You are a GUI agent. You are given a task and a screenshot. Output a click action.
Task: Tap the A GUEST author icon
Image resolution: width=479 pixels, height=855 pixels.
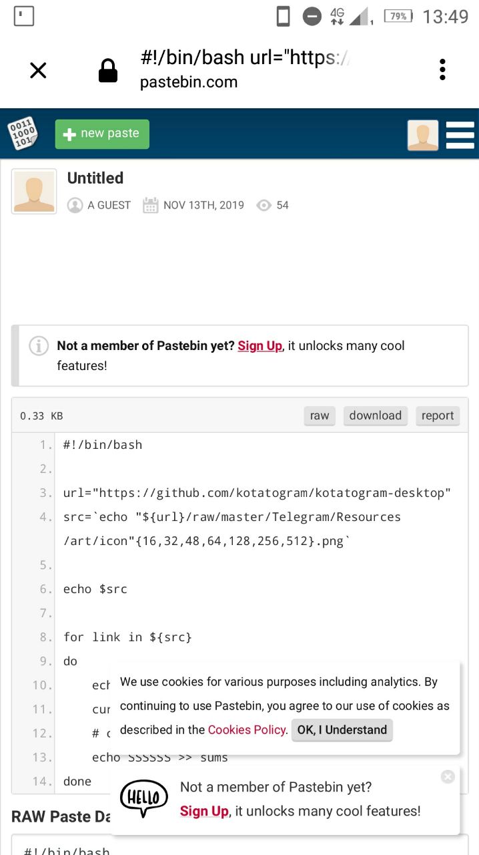(x=75, y=205)
